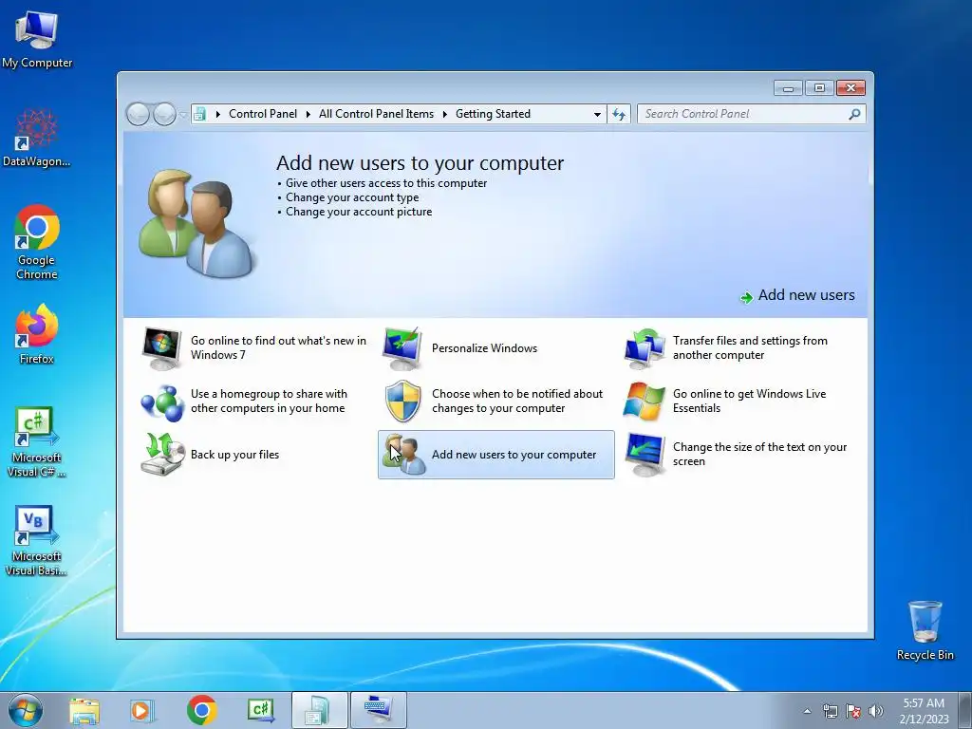
Task: Click the Back navigation button
Action: point(138,114)
